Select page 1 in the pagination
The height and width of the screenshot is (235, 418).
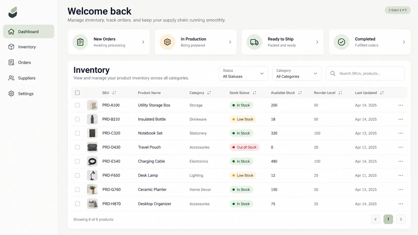[x=388, y=219]
